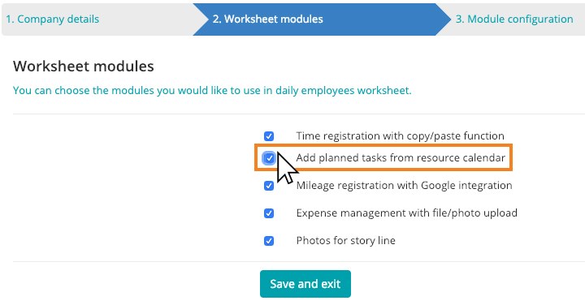Uncheck Time registration with copy/paste checkbox
The width and height of the screenshot is (585, 305).
(269, 136)
